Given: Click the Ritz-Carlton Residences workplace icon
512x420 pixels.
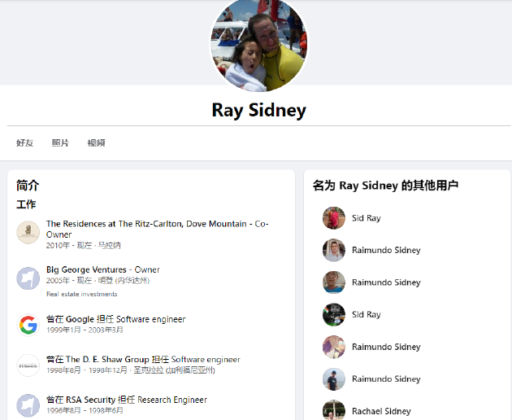Looking at the screenshot, I should 28,233.
